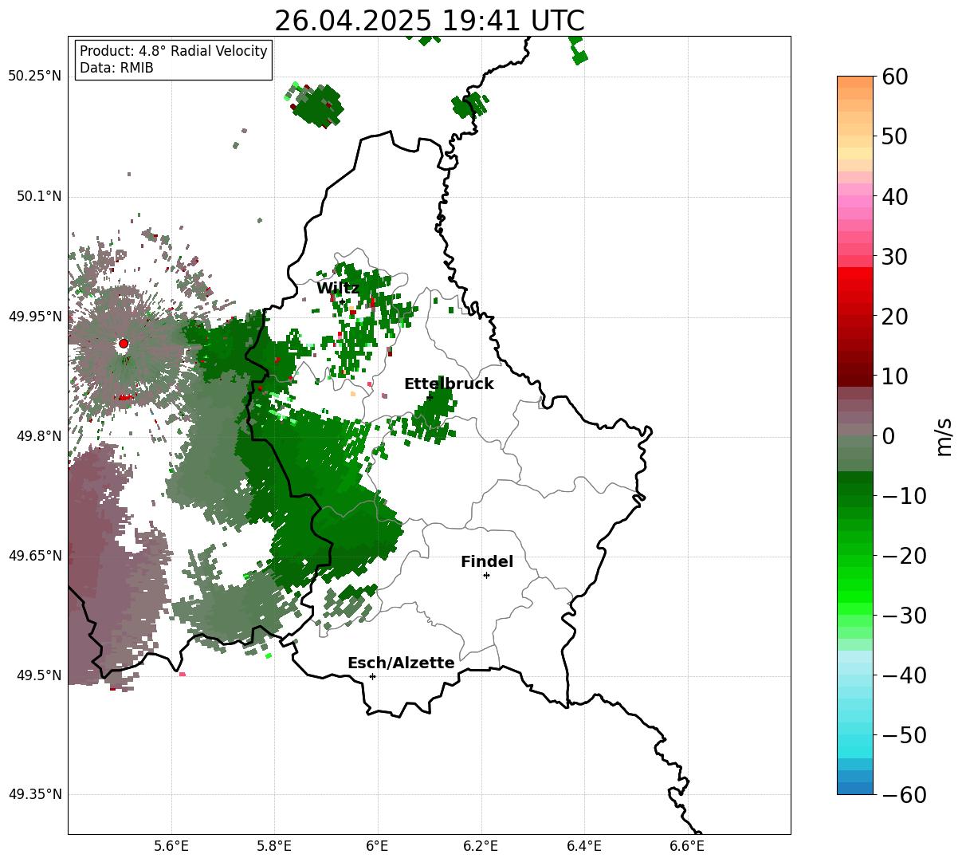Click the 5.6°E longitude tick label
Image resolution: width=962 pixels, height=862 pixels.
click(171, 846)
